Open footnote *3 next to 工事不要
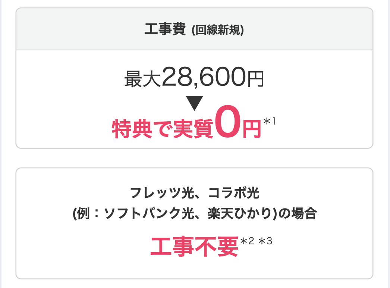Screen dimensions: 390x288 [265, 241]
